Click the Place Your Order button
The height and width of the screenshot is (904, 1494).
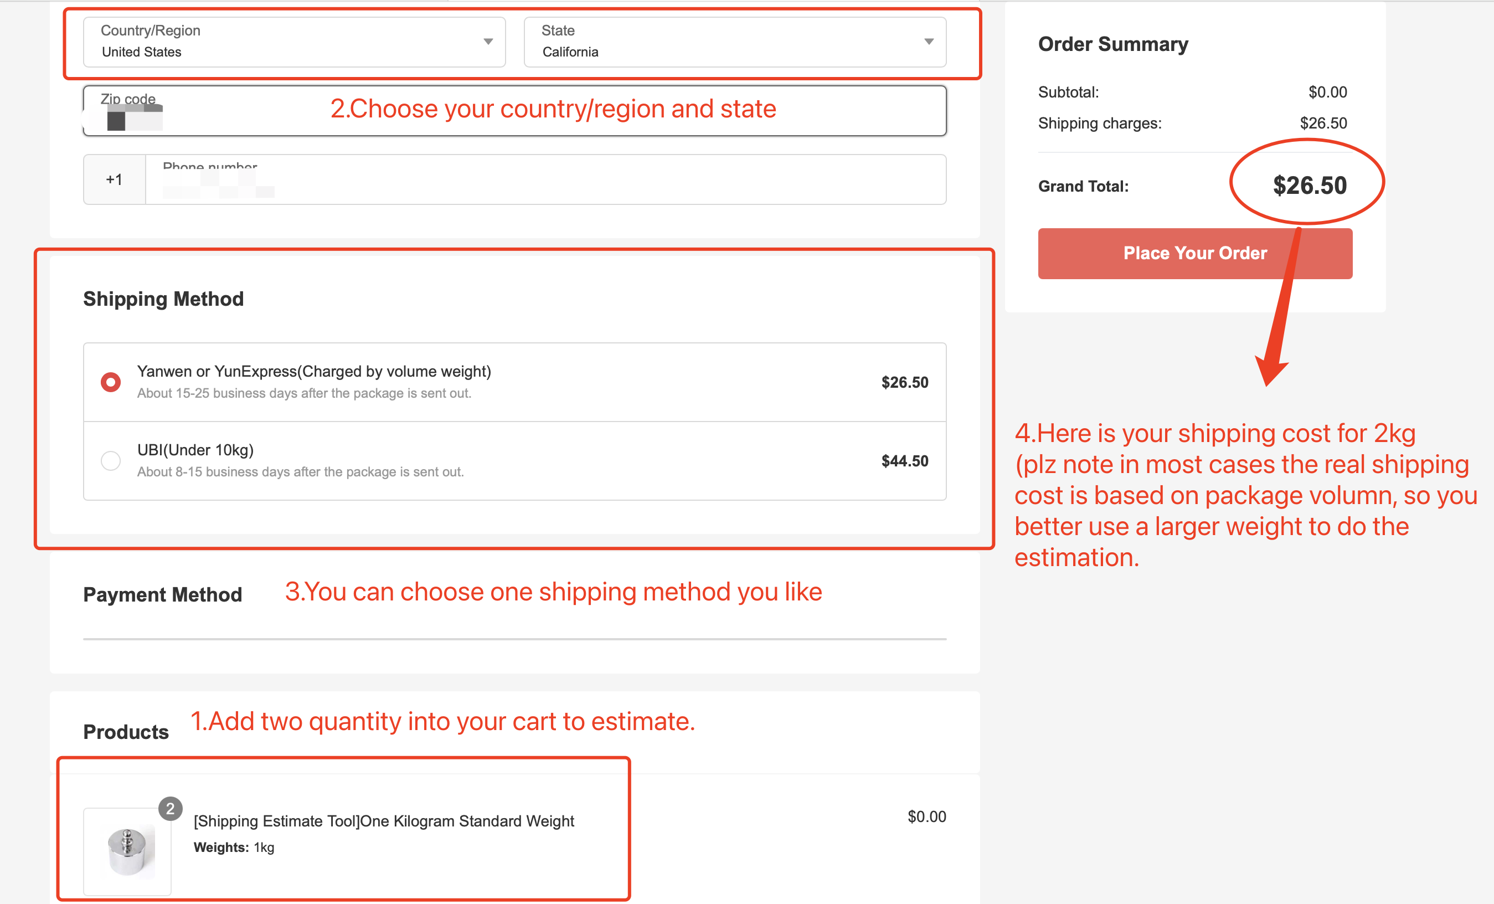point(1195,254)
